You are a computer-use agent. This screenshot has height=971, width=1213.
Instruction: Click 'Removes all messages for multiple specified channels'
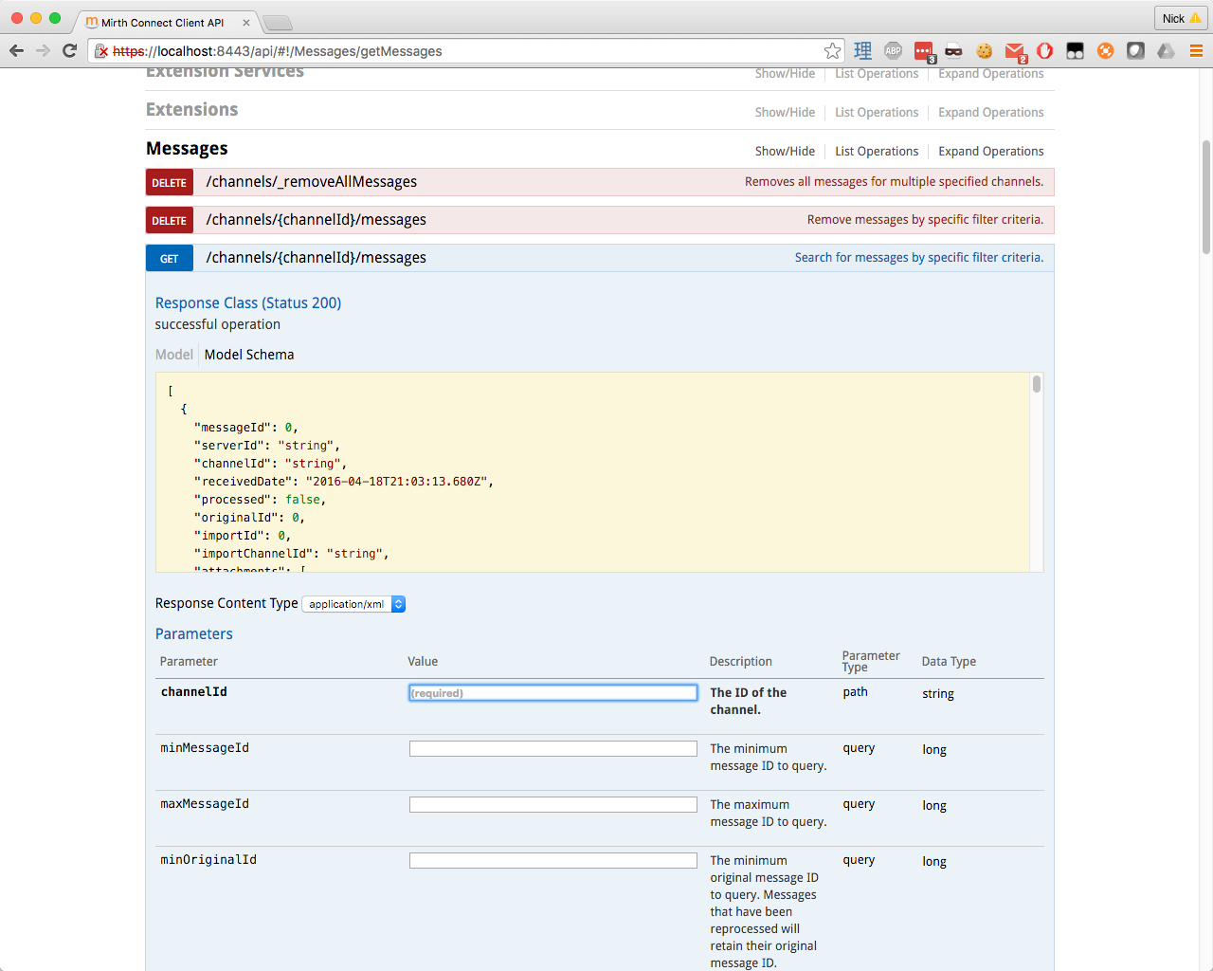[x=894, y=182]
